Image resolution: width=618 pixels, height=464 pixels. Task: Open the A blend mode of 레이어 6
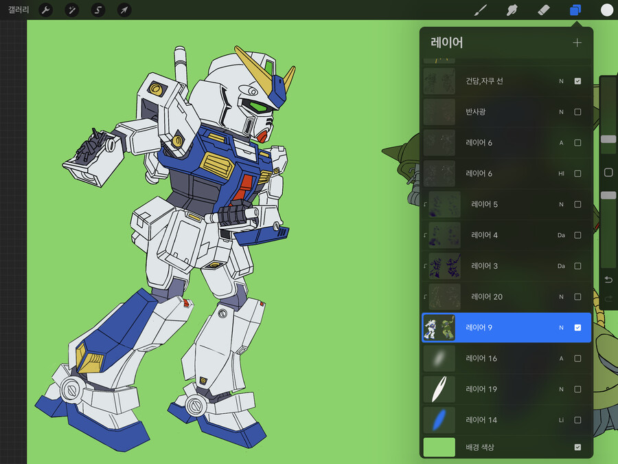[561, 143]
